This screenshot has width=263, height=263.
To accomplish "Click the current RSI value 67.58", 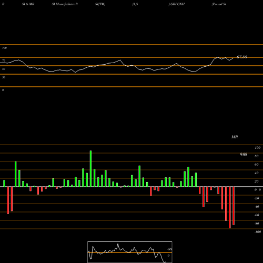I will click(242, 57).
